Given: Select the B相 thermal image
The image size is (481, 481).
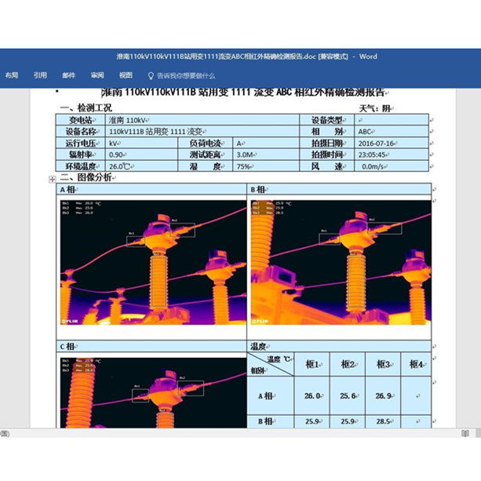Looking at the screenshot, I should [341, 262].
